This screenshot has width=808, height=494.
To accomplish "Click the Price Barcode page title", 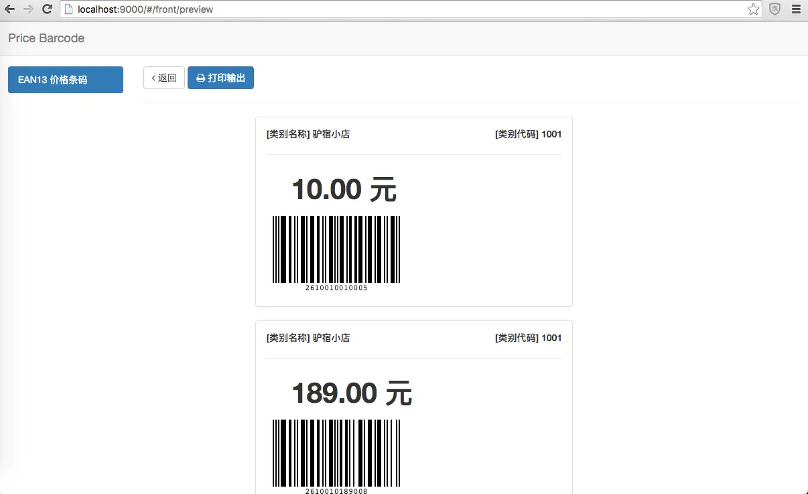I will [x=46, y=38].
